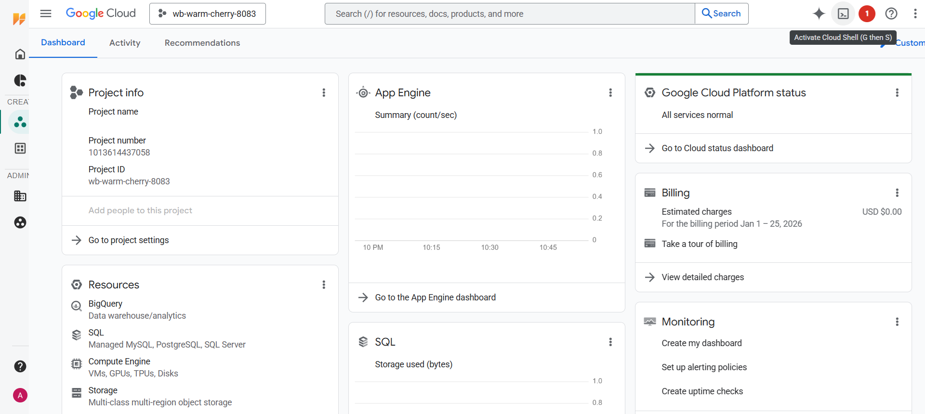Go to Cloud status dashboard
This screenshot has width=925, height=414.
tap(717, 148)
